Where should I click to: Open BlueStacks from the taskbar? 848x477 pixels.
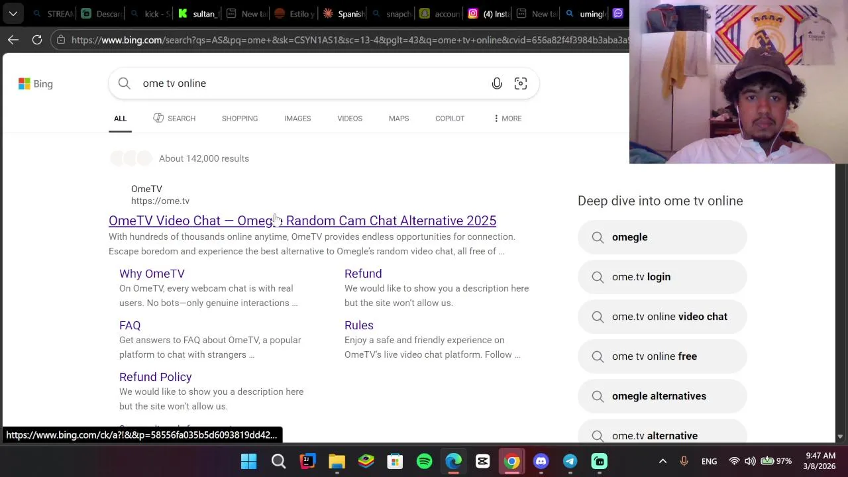(366, 461)
